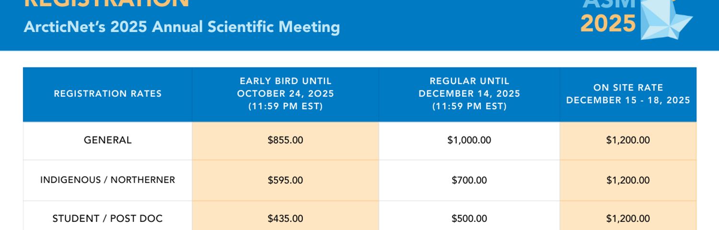
Task: Select the Regular until December 14 header
Action: [x=469, y=94]
